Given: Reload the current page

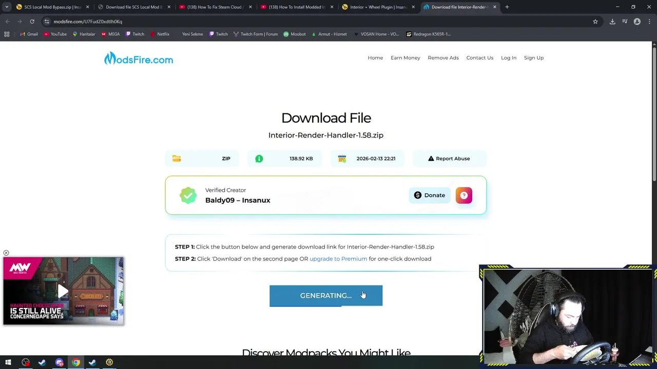Looking at the screenshot, I should (x=32, y=22).
